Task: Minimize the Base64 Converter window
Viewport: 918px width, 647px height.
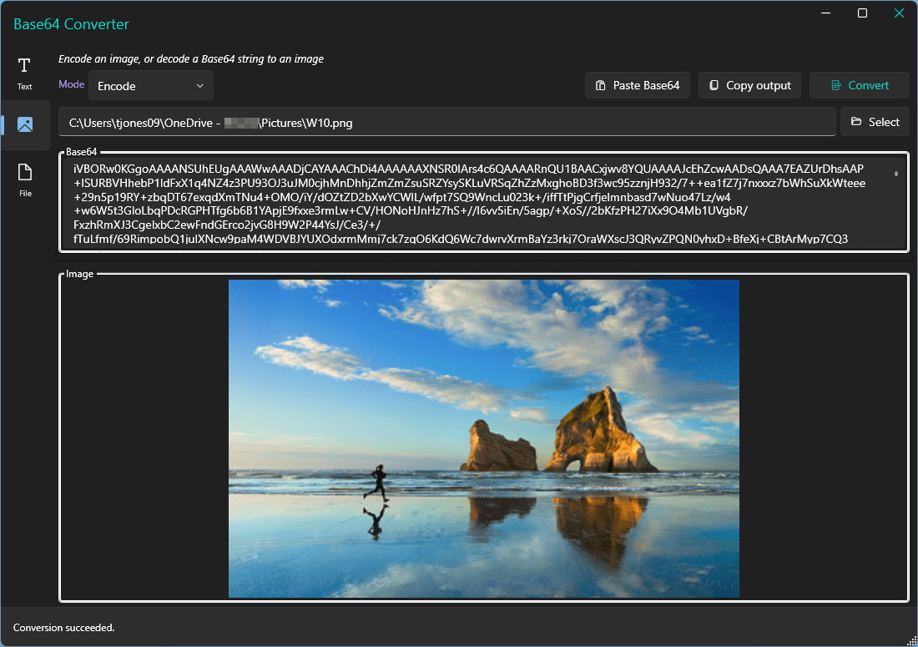Action: [825, 13]
